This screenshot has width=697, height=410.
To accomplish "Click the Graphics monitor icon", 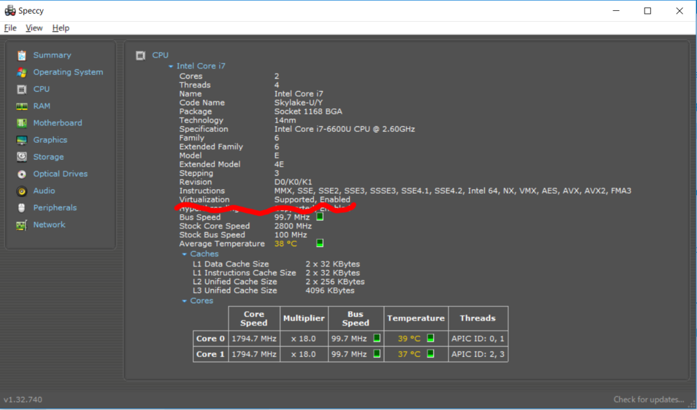I will click(x=22, y=140).
